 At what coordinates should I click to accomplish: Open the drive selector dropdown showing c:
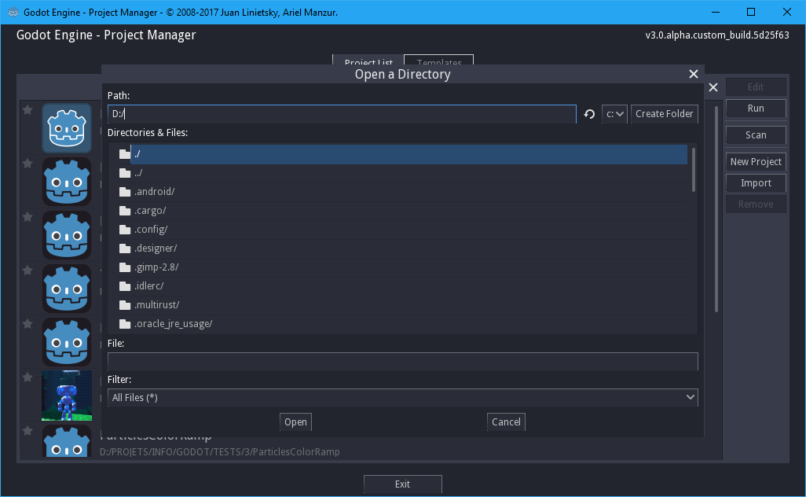pyautogui.click(x=614, y=114)
